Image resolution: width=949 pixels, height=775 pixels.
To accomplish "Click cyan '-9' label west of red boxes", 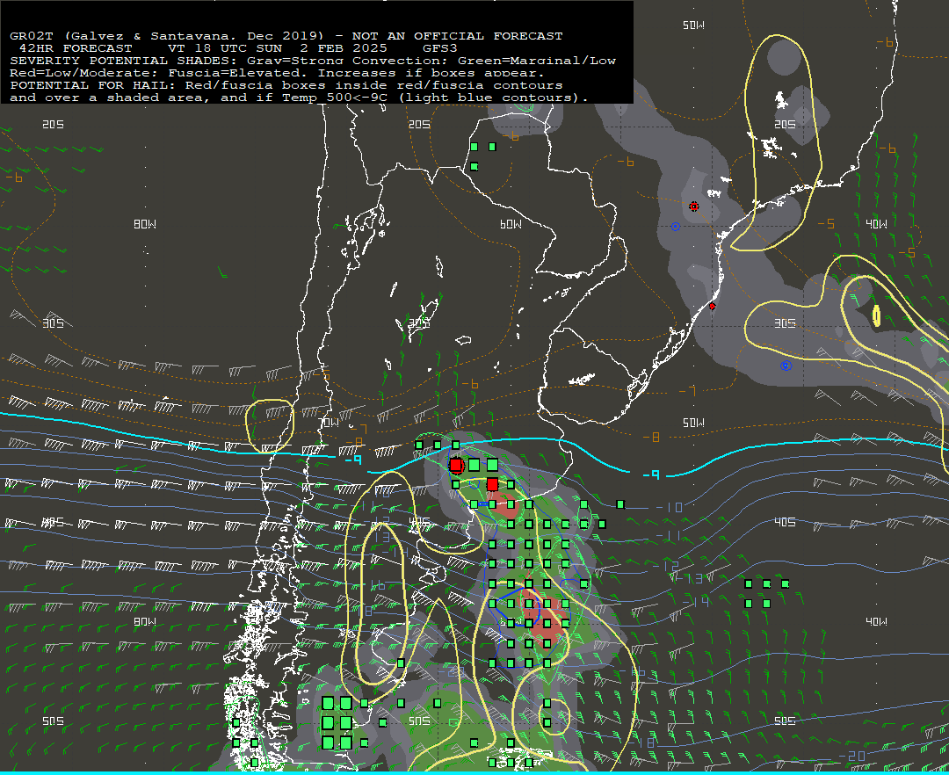I will coord(353,460).
